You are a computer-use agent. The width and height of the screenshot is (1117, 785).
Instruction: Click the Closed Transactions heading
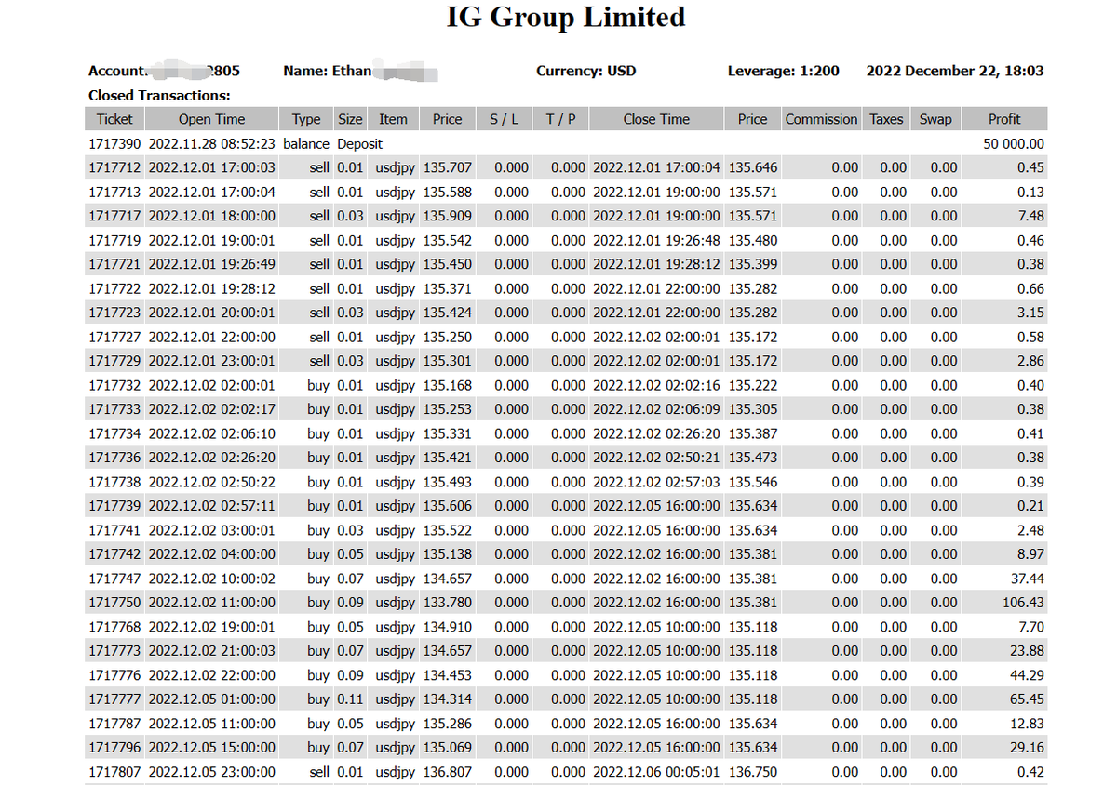pos(159,95)
